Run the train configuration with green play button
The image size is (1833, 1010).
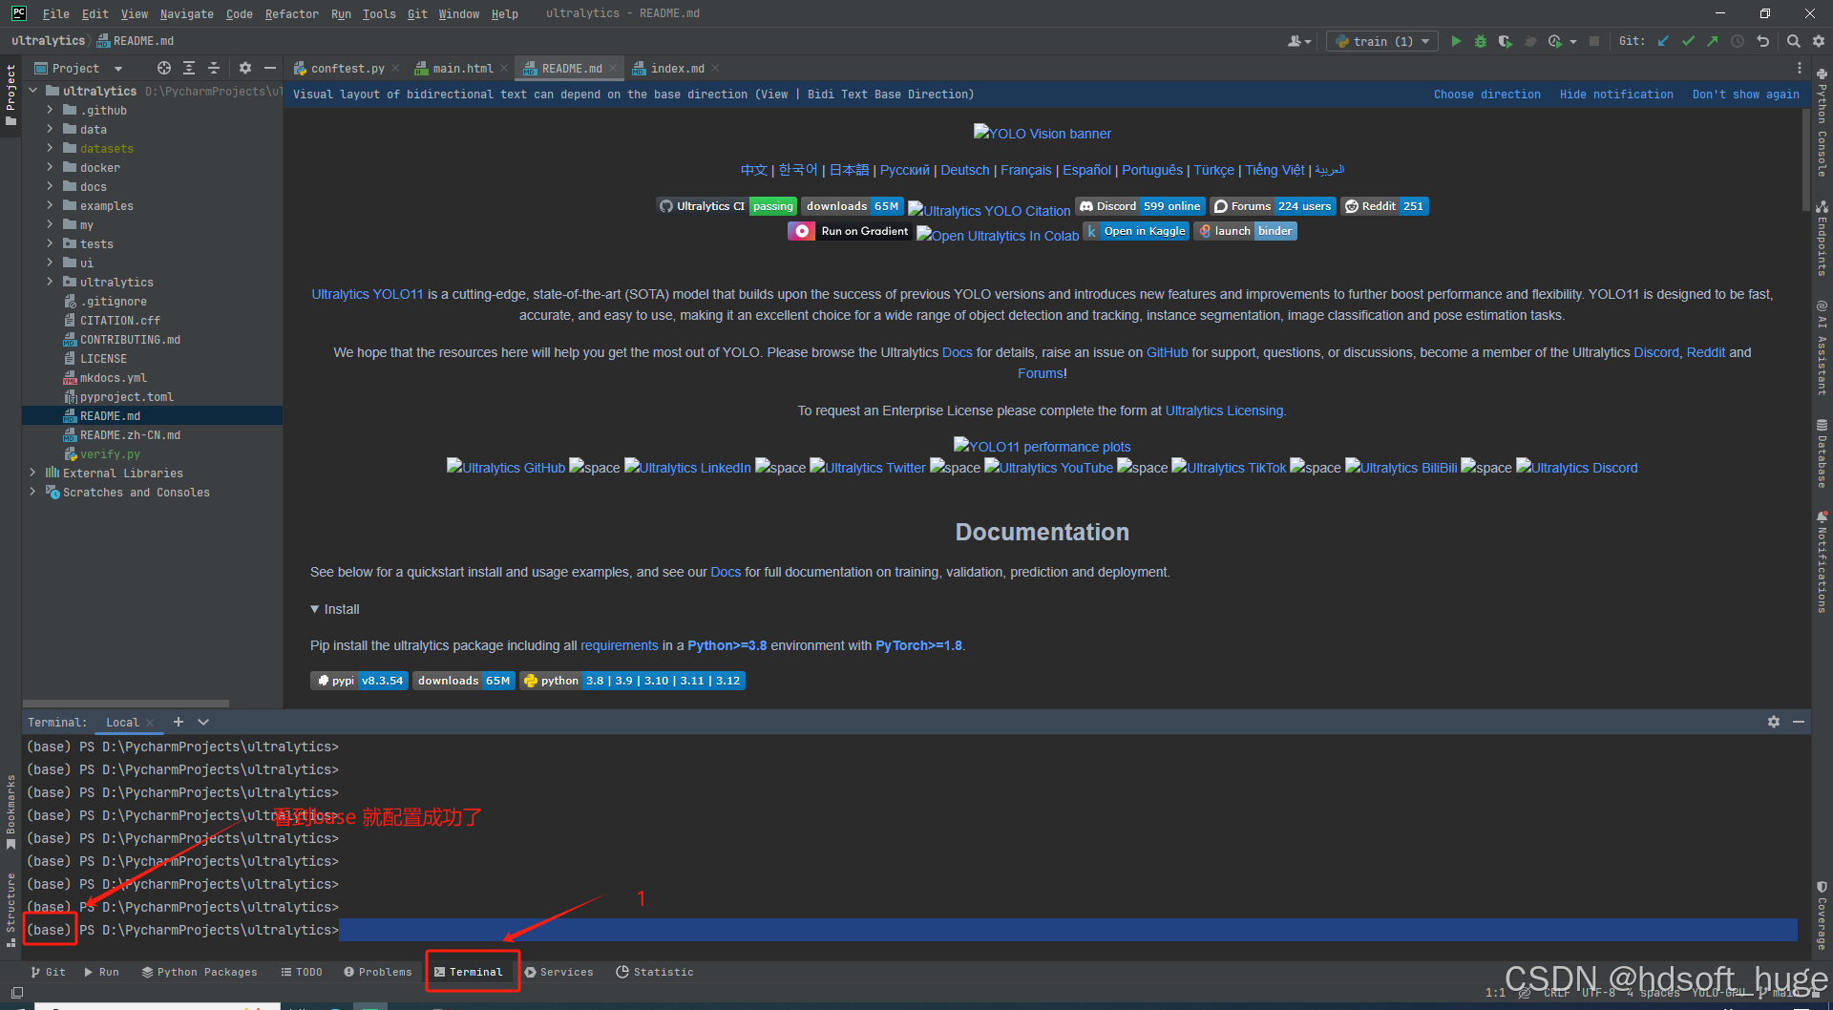[x=1456, y=41]
